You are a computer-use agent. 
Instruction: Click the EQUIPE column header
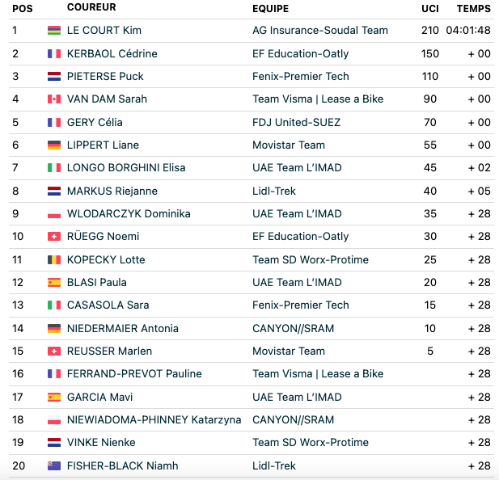click(270, 9)
